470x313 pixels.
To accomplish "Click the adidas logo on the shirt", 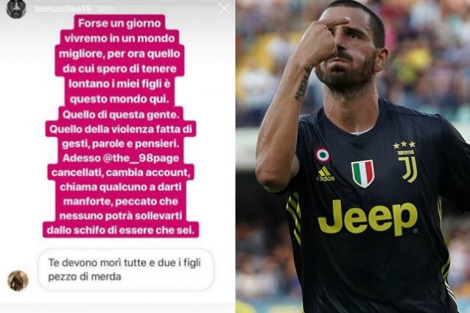I will 325,174.
